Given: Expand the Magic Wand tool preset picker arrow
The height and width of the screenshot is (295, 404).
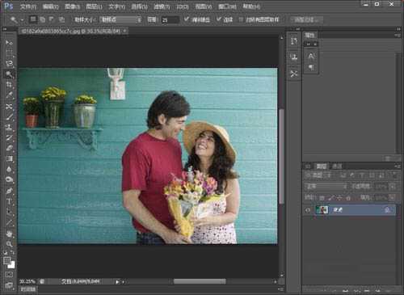Looking at the screenshot, I should (x=22, y=20).
